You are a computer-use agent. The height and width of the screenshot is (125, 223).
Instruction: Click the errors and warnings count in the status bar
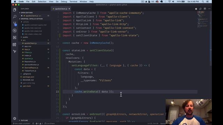pyautogui.click(x=39, y=124)
